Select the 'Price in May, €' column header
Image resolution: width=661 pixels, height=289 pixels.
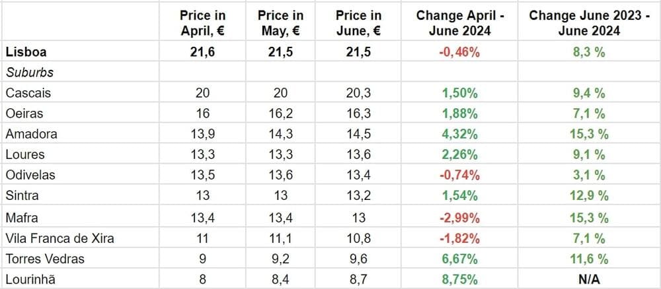tap(280, 24)
